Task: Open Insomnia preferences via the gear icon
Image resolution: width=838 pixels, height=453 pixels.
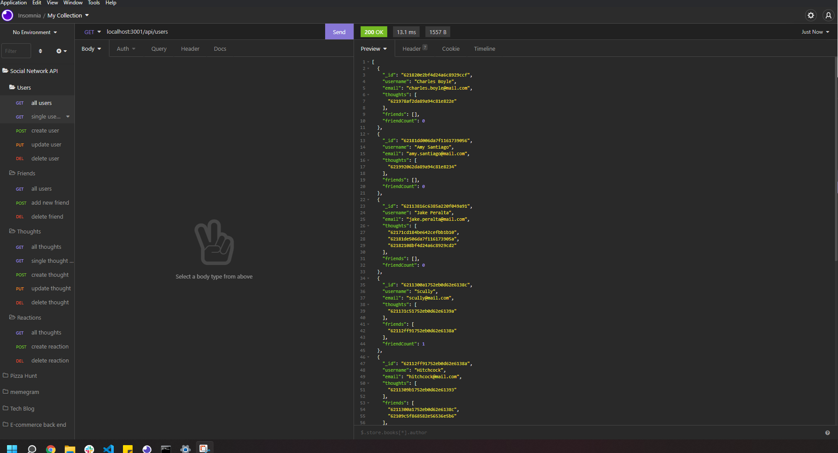Action: [811, 15]
